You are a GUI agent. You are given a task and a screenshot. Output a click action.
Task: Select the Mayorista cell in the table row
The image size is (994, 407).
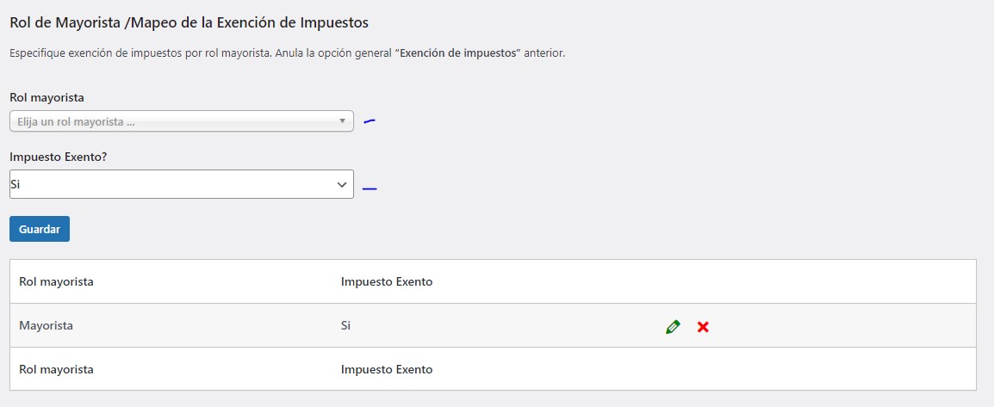point(46,326)
